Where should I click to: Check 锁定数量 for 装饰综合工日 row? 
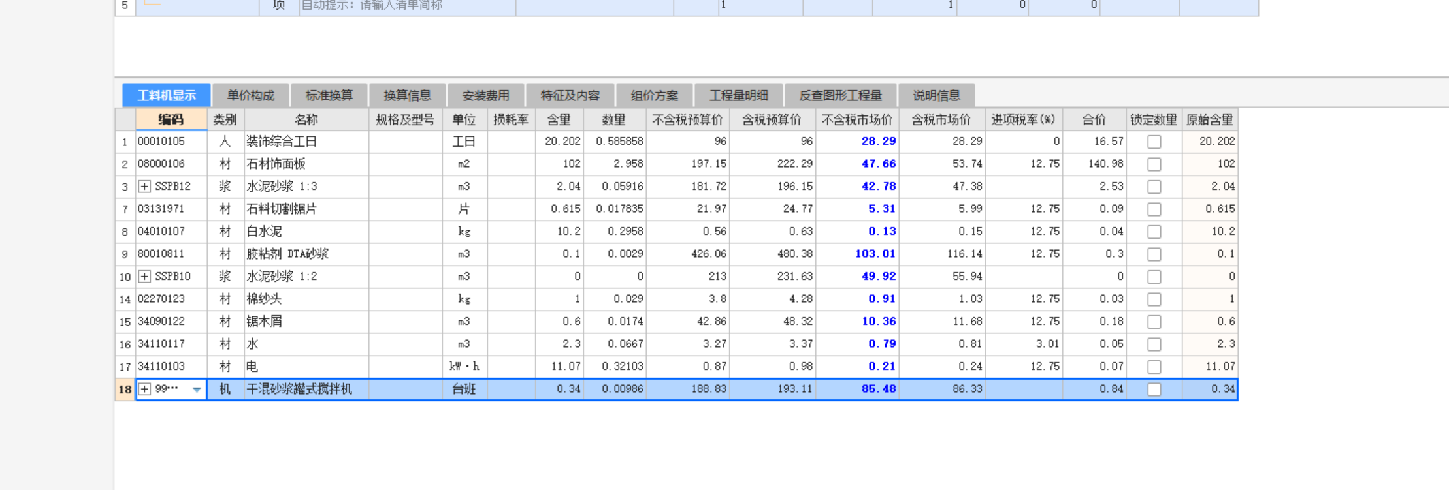[x=1154, y=142]
